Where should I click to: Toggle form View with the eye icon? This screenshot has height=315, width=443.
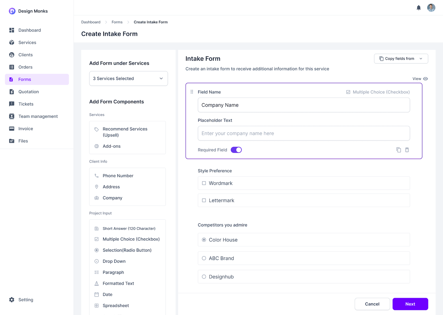tap(426, 79)
